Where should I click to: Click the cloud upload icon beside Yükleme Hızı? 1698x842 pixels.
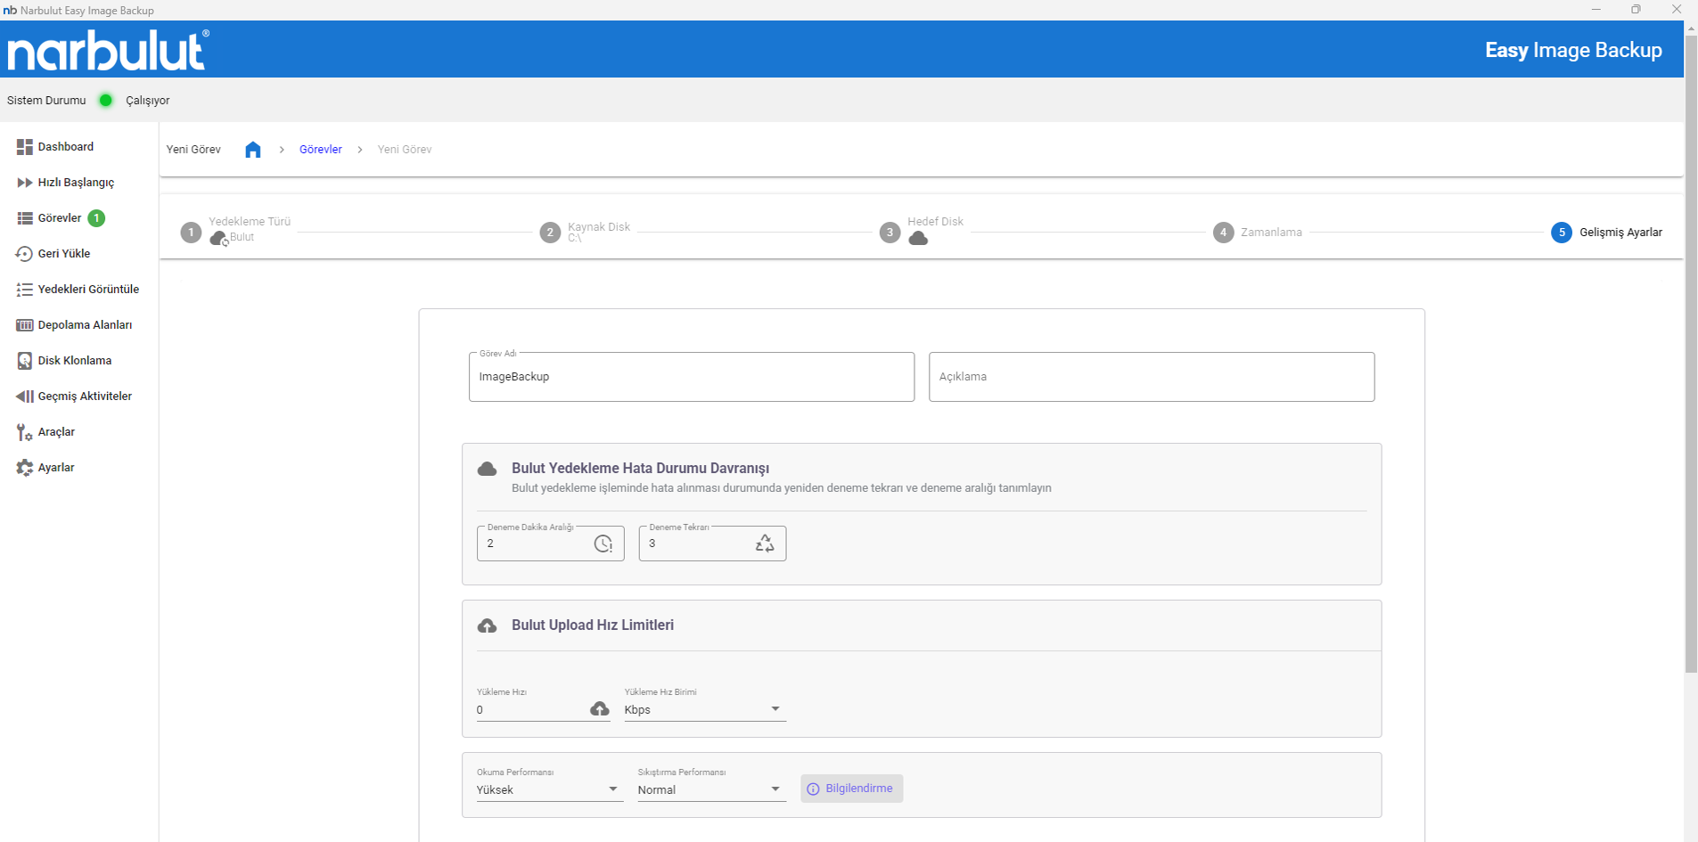[x=600, y=709]
